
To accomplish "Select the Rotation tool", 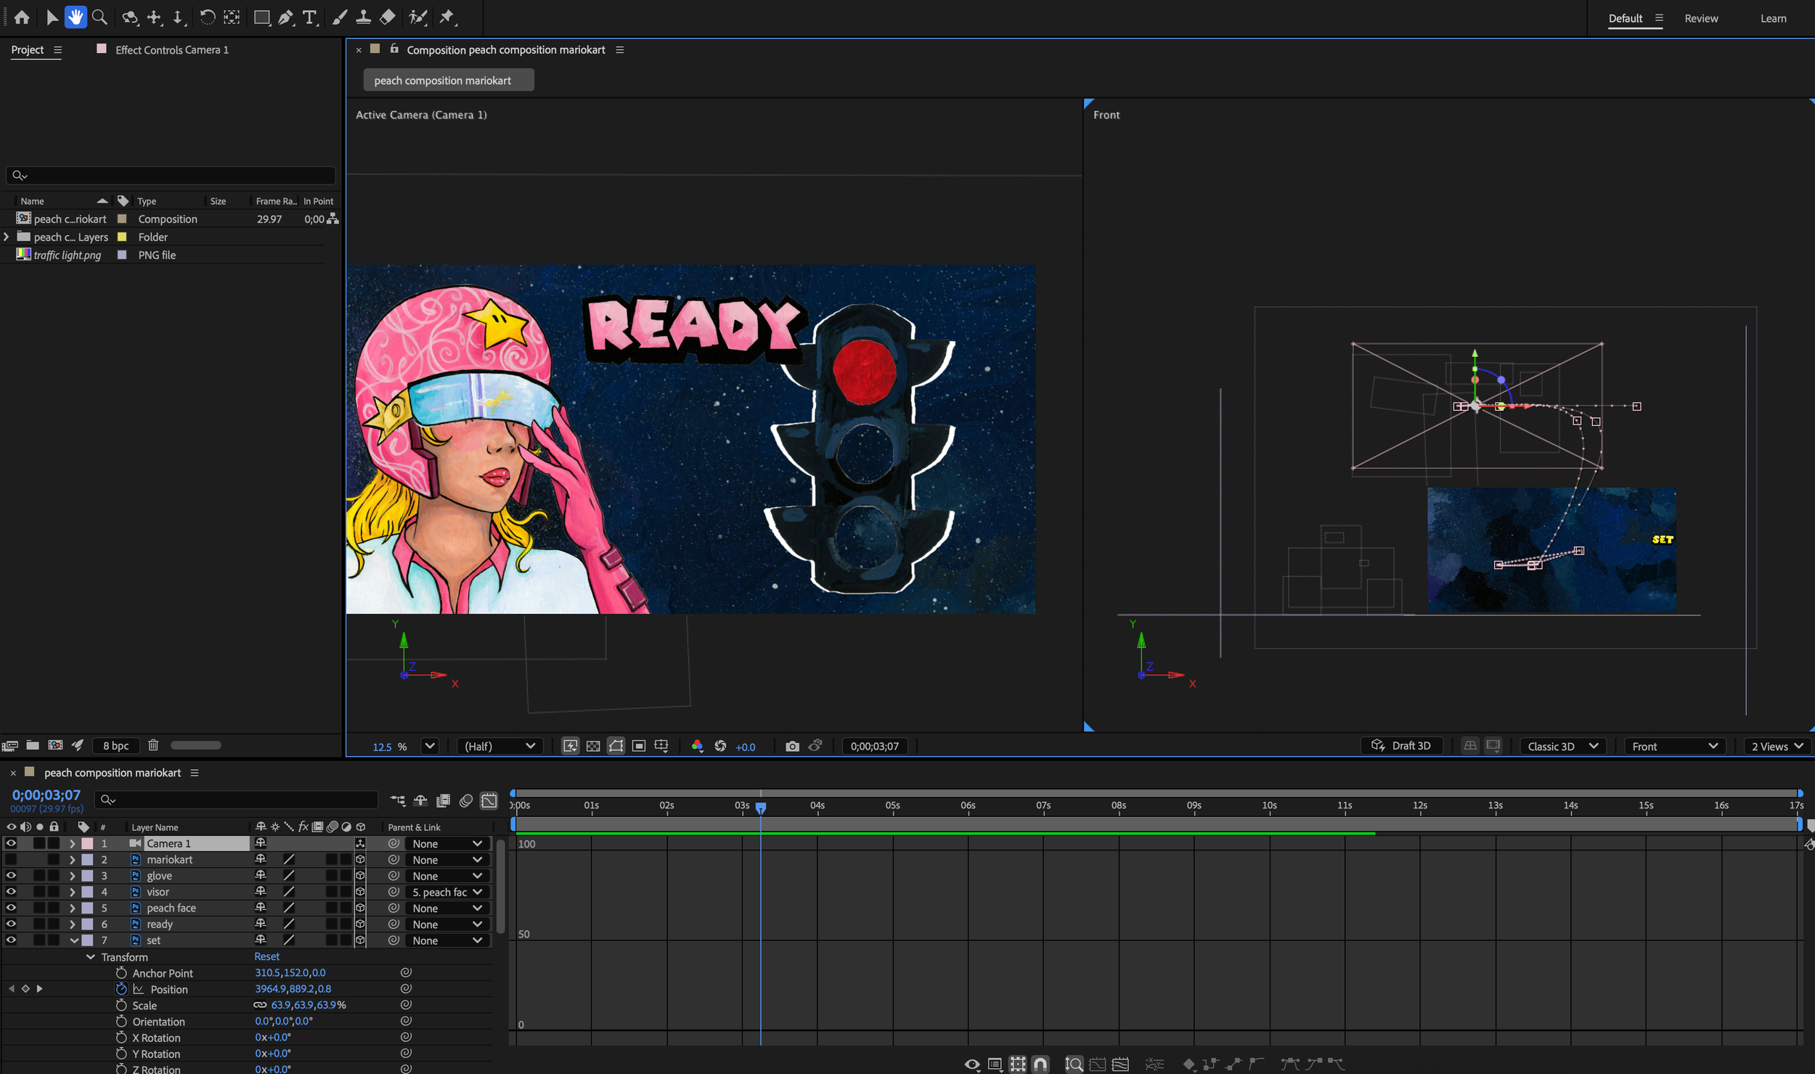I will 207,17.
